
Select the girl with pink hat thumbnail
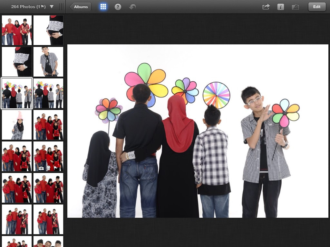tap(17, 125)
